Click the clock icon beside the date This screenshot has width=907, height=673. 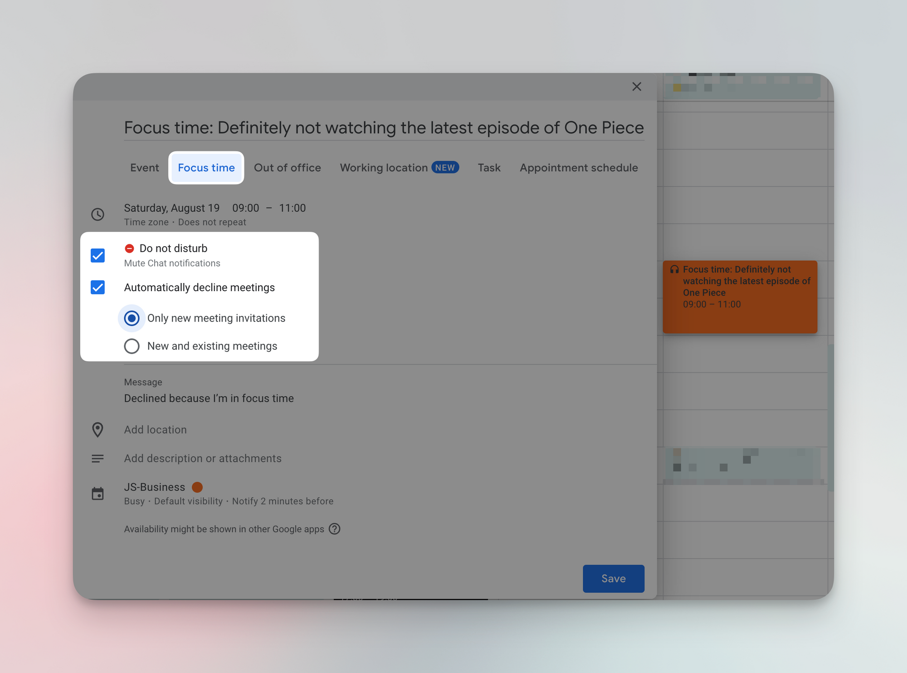coord(98,214)
